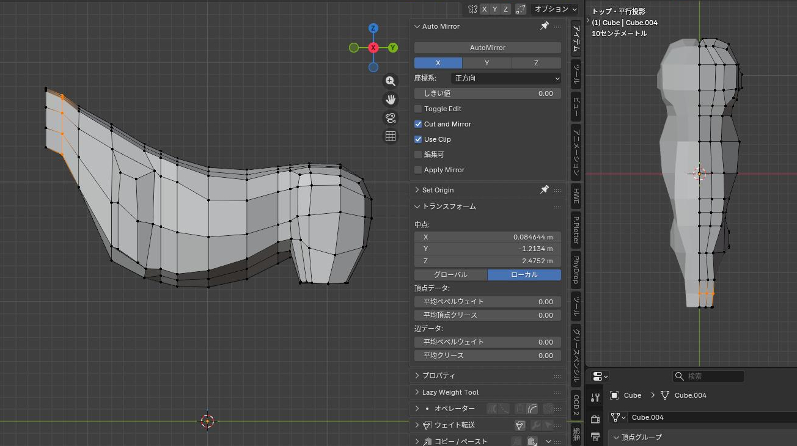Open the Render properties tab icon

point(595,419)
